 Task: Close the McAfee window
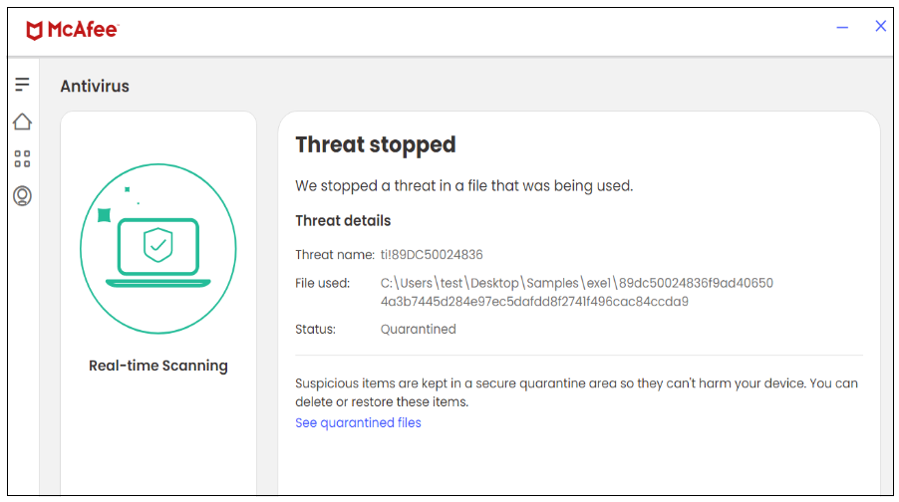click(880, 27)
